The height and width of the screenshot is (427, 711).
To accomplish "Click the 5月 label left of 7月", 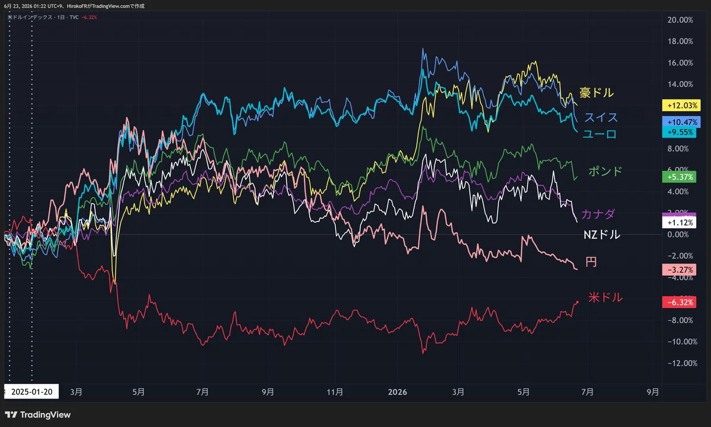I will (x=137, y=392).
